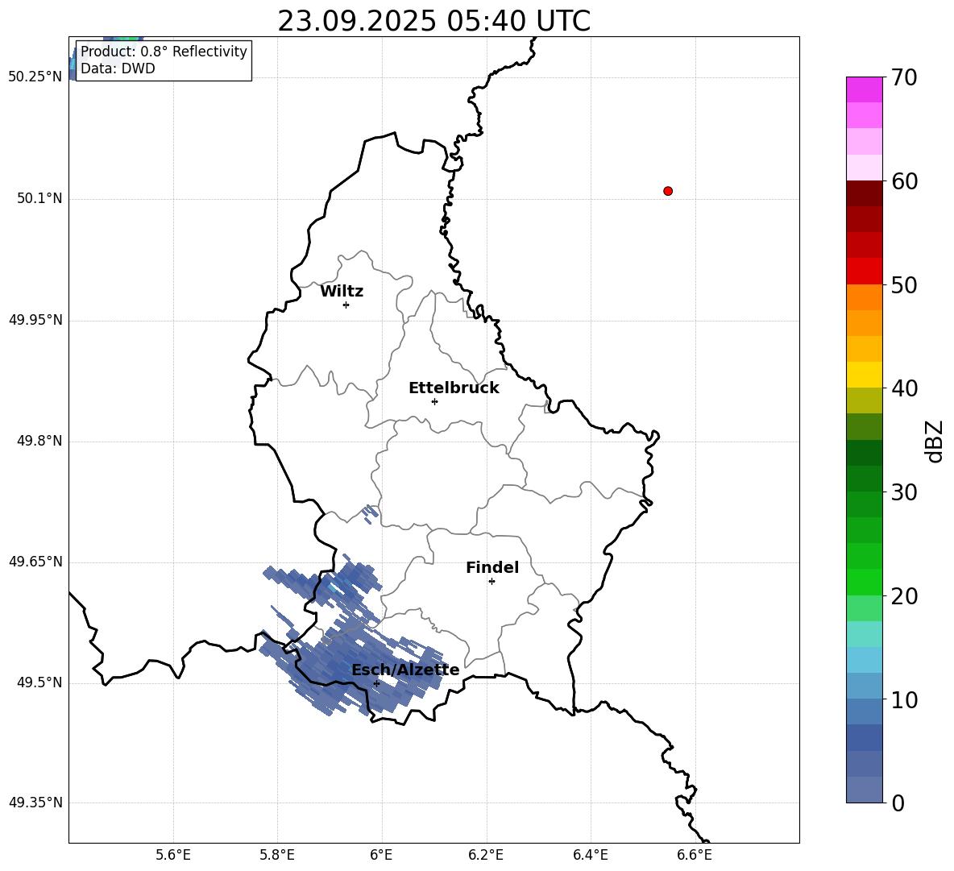Click the 40 dBZ colorbar label
This screenshot has height=871, width=954.
pos(904,388)
